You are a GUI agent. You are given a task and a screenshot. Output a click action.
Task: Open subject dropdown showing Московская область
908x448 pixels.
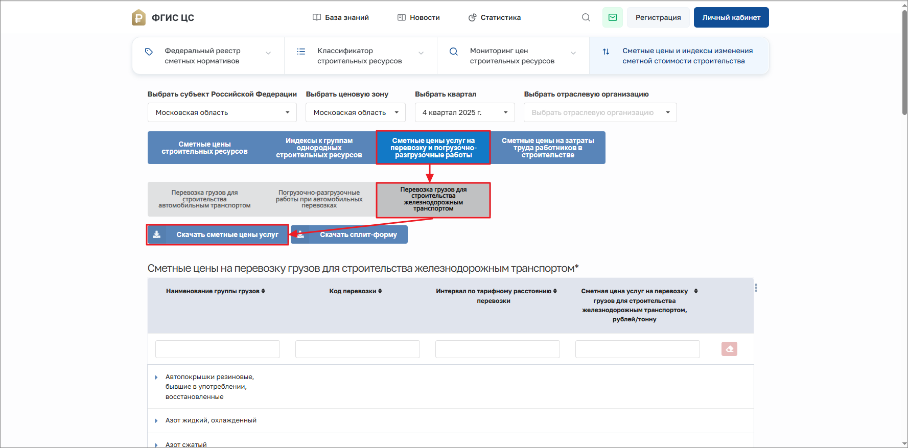pos(222,112)
